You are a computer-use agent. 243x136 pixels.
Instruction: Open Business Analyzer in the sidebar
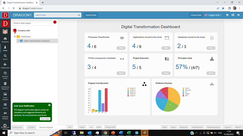(x=5, y=115)
